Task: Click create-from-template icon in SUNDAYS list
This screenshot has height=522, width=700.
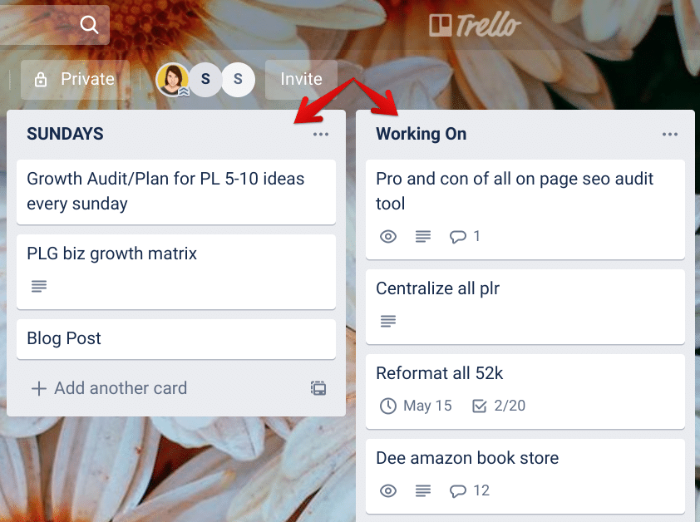Action: coord(318,388)
